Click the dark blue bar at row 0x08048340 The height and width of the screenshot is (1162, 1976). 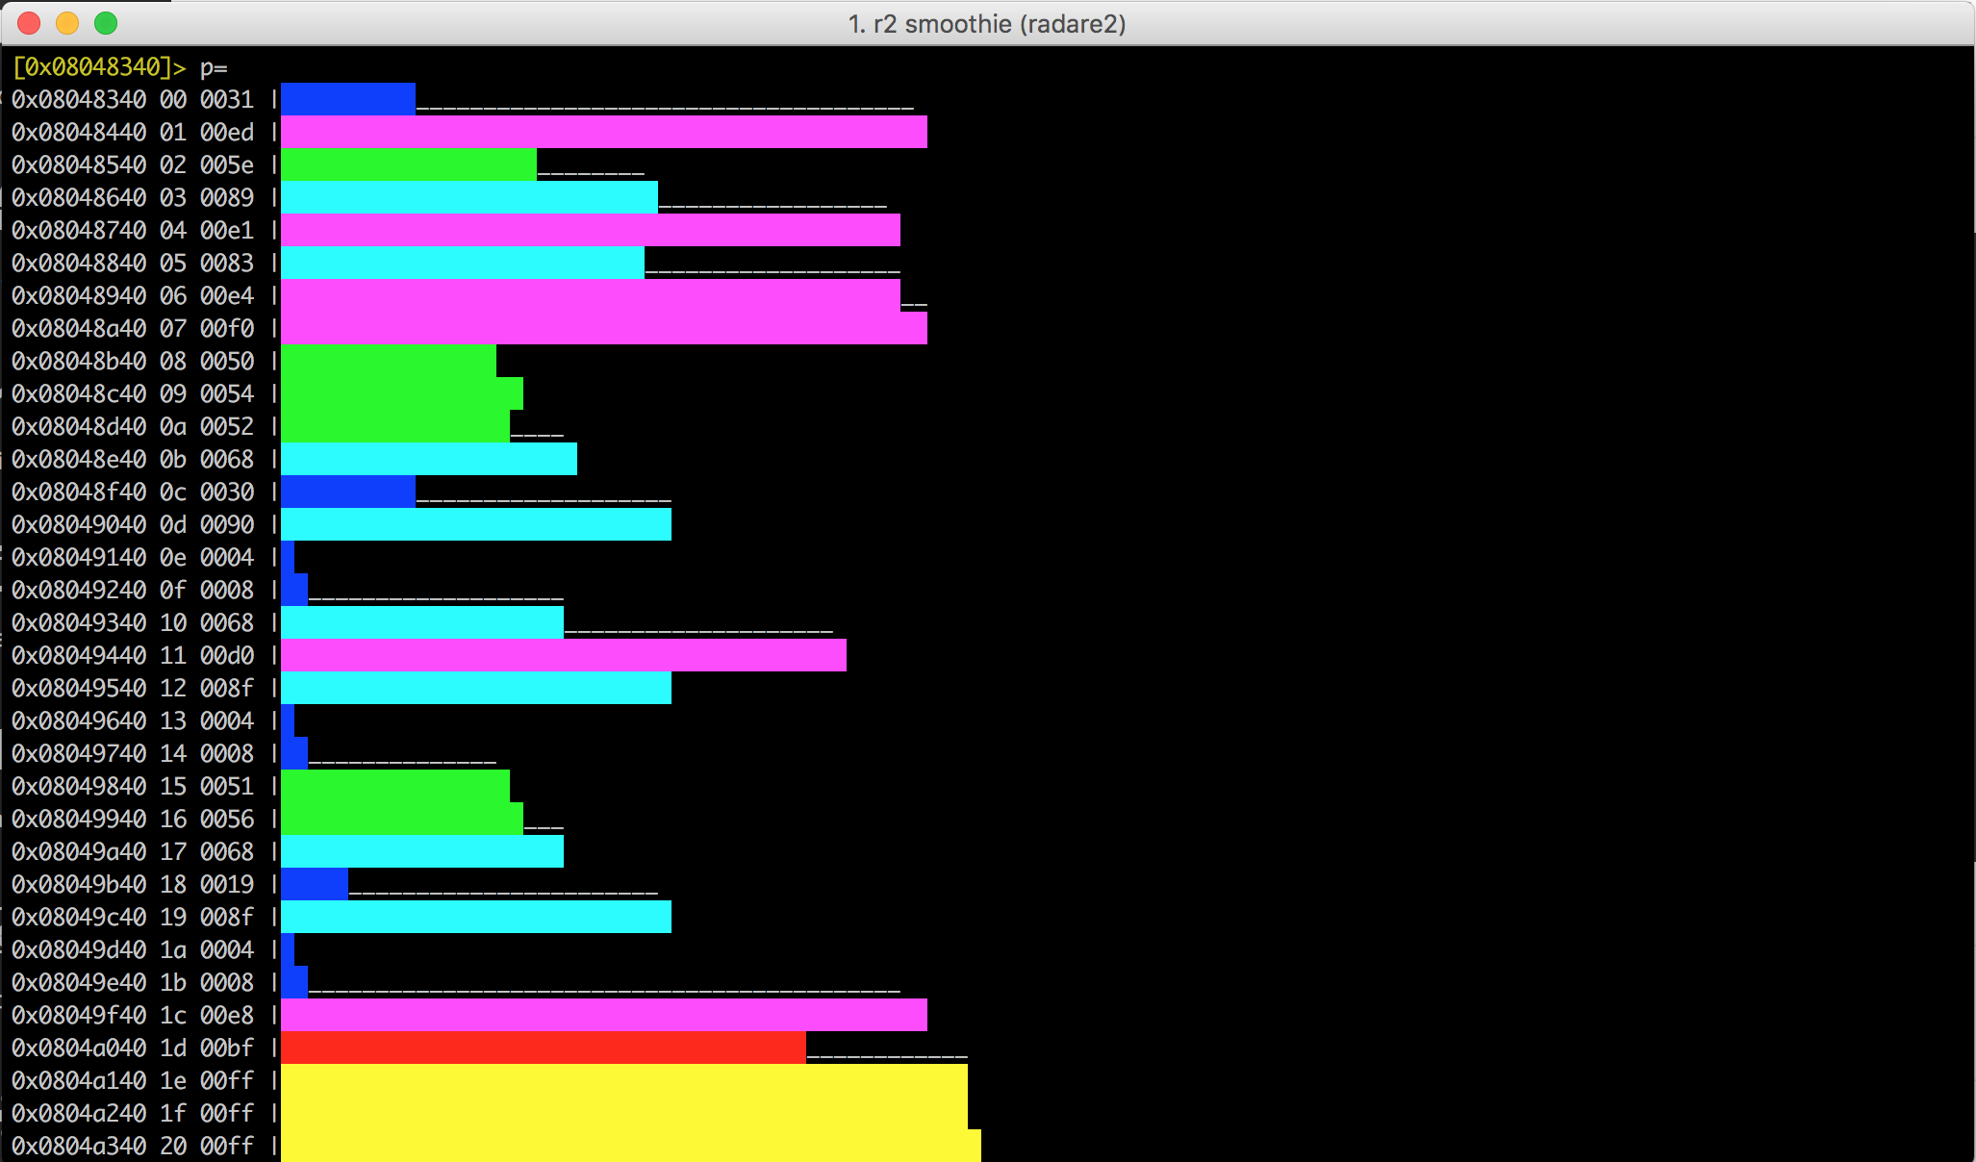[x=347, y=99]
